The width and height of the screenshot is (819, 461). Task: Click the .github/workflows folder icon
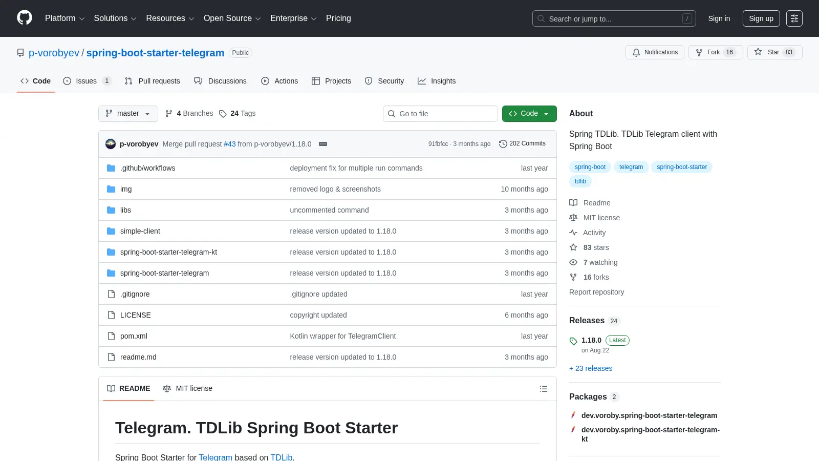[111, 168]
